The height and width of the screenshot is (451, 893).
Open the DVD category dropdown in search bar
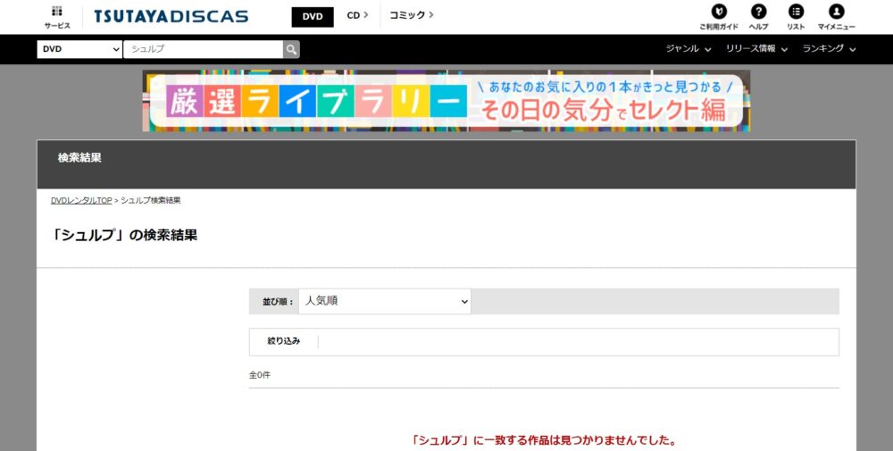coord(79,49)
